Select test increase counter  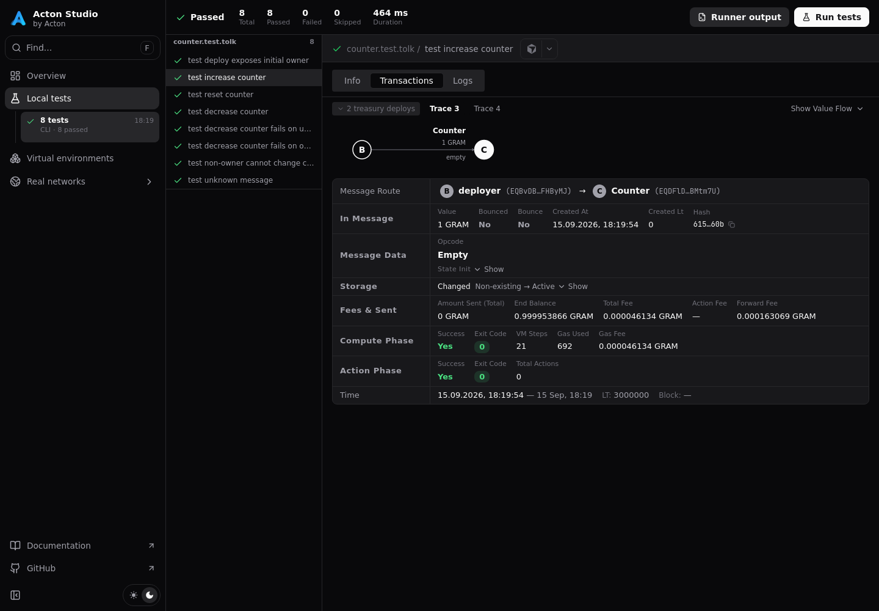(244, 78)
